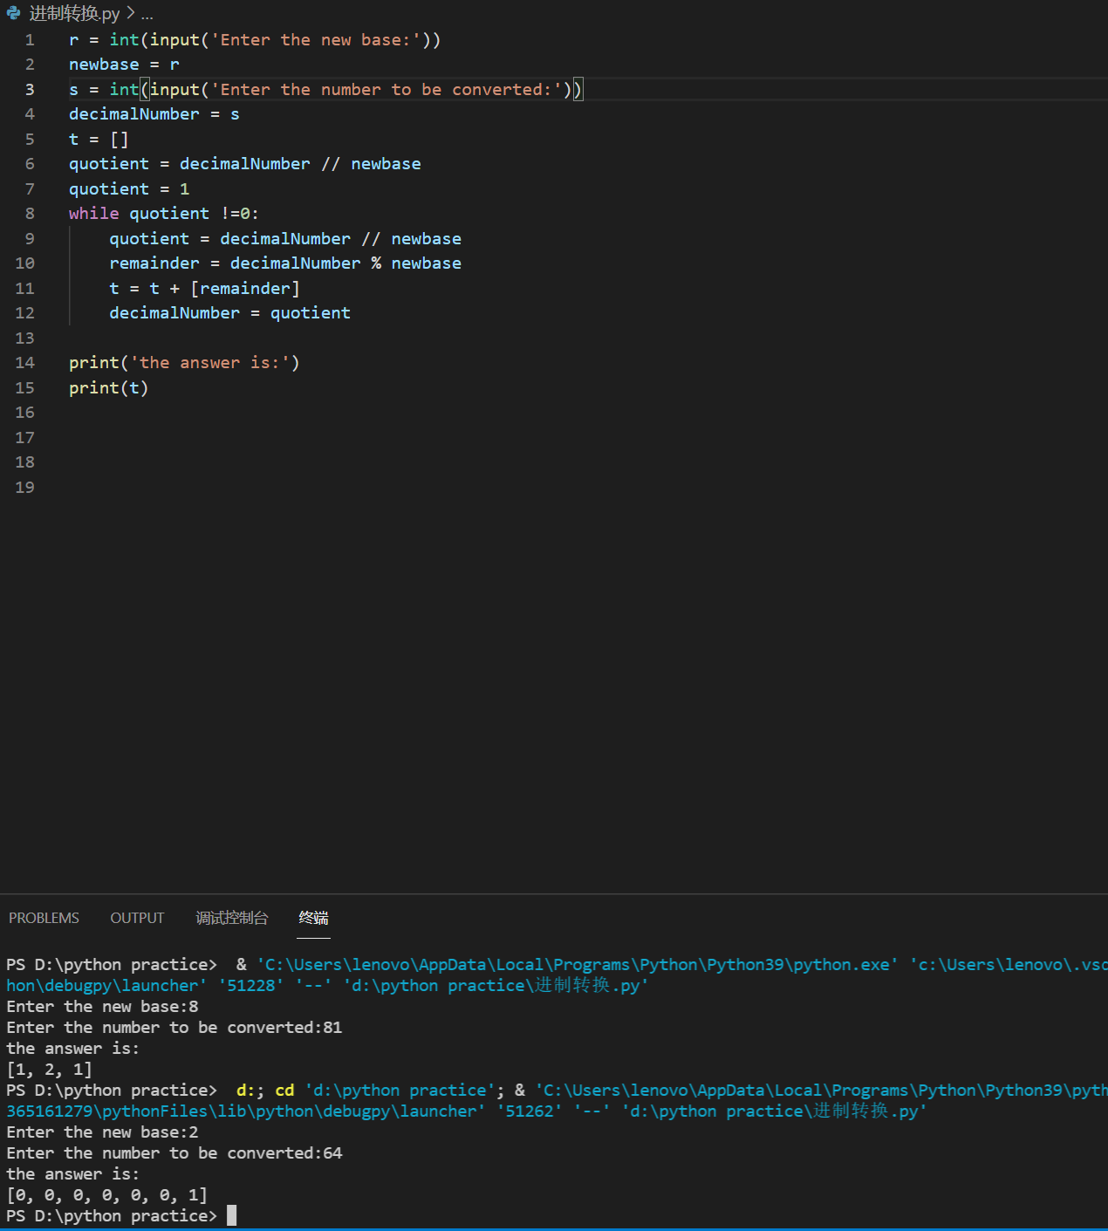Viewport: 1108px width, 1231px height.
Task: Click the print(t) statement on line 15
Action: point(108,388)
